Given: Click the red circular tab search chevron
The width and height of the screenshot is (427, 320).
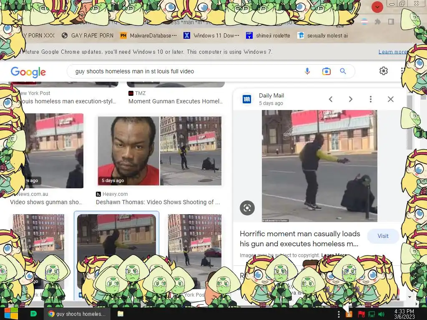Looking at the screenshot, I should point(377,7).
